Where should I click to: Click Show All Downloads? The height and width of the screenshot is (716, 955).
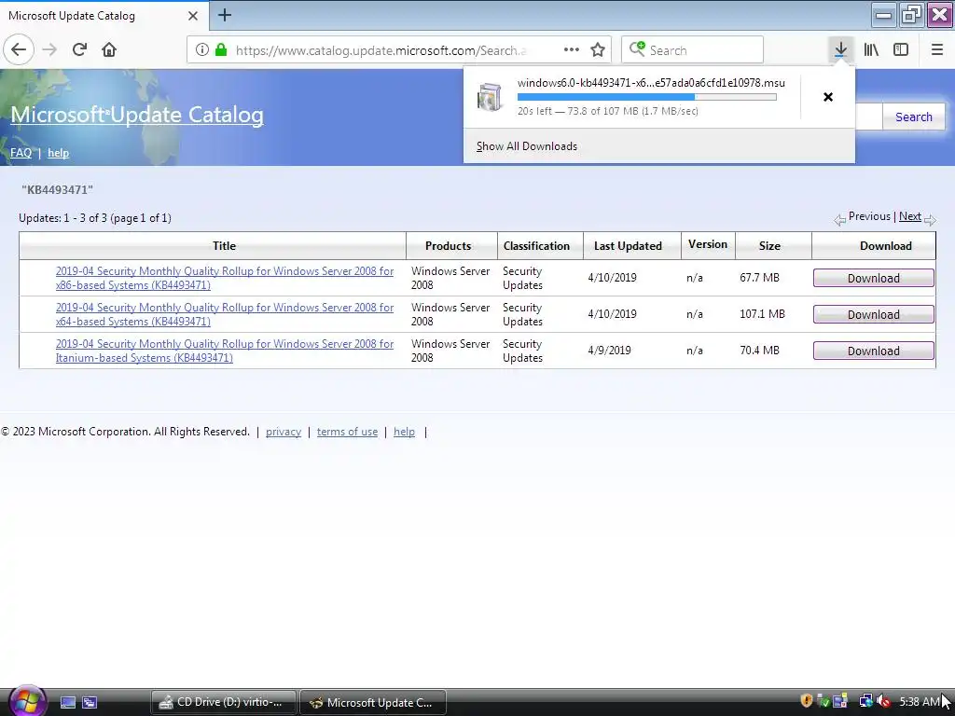tap(527, 146)
